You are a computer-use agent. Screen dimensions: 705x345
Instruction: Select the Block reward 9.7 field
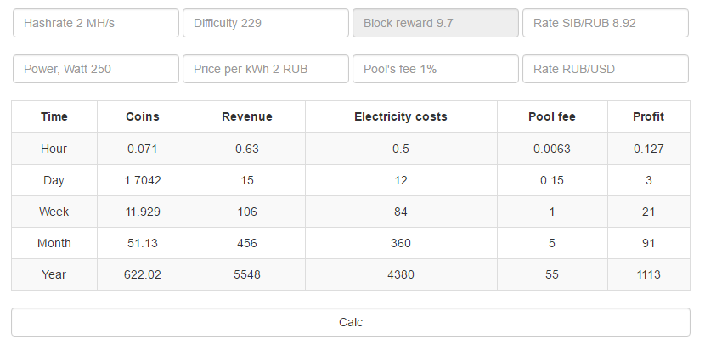click(436, 23)
